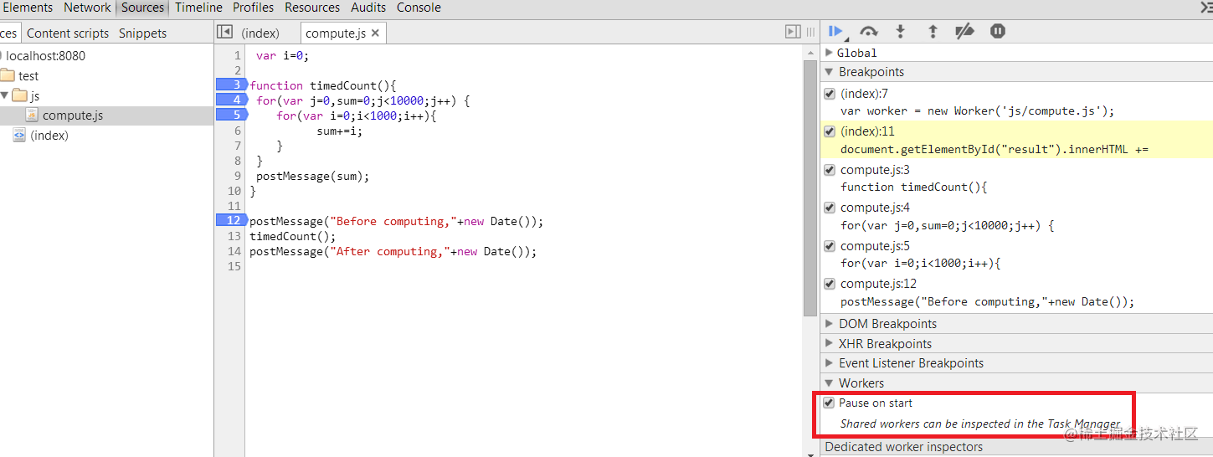The width and height of the screenshot is (1213, 457).
Task: Deactivate all breakpoints icon
Action: pyautogui.click(x=964, y=31)
